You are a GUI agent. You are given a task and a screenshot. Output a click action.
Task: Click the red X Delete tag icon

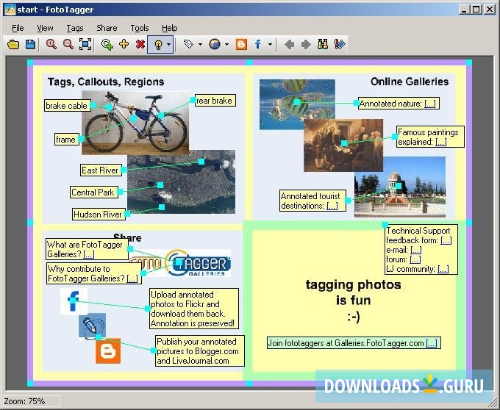coord(140,44)
